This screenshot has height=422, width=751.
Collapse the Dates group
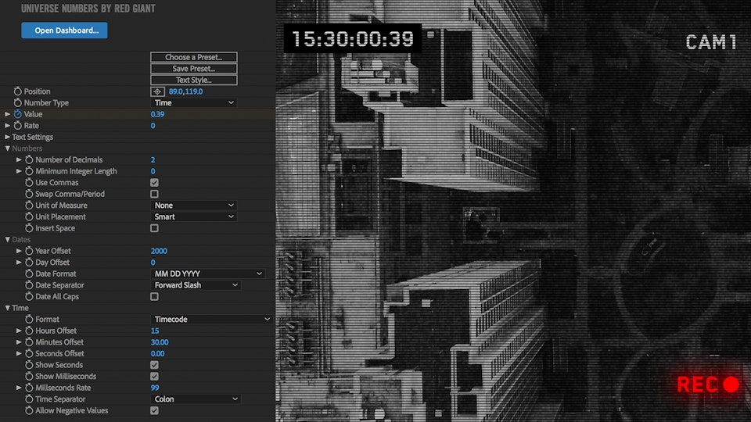8,240
